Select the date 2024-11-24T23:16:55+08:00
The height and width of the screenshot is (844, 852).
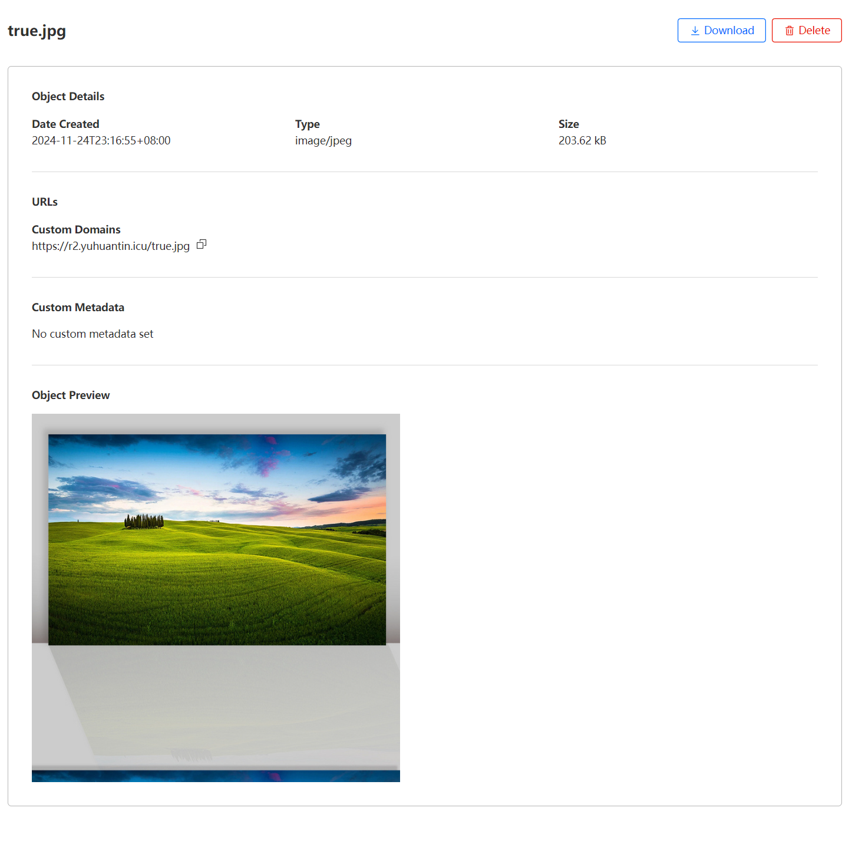pos(101,140)
